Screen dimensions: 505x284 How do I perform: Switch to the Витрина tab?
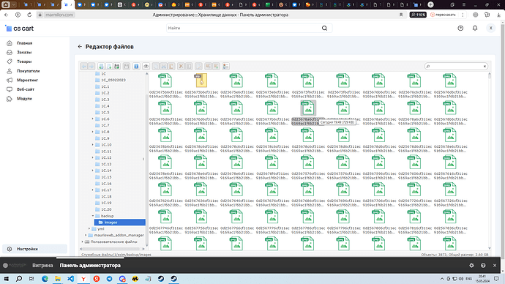(x=42, y=265)
